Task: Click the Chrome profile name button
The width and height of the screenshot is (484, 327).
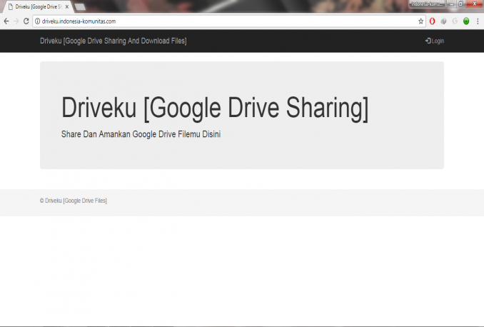Action: (x=427, y=4)
